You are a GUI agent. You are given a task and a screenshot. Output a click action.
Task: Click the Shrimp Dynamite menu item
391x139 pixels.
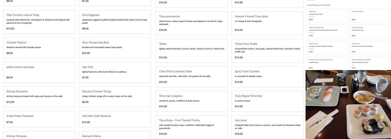(39, 97)
